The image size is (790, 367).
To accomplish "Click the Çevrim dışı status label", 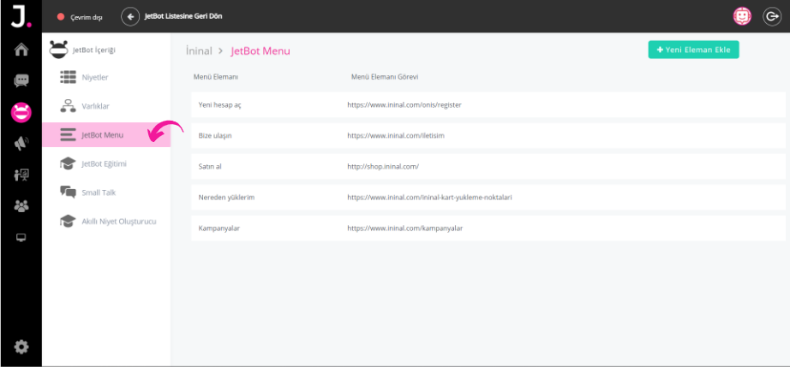I will click(x=87, y=17).
